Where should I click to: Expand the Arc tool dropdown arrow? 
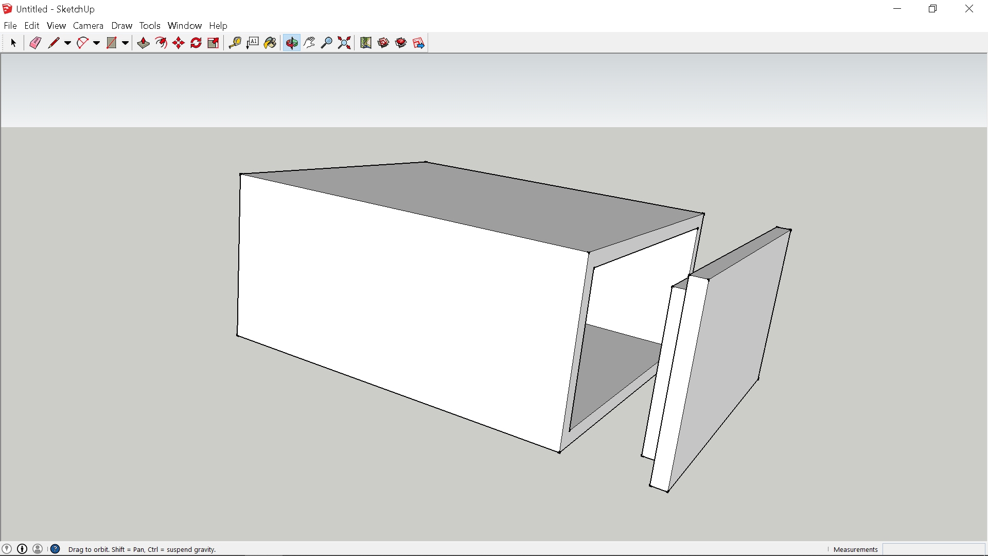click(x=96, y=43)
